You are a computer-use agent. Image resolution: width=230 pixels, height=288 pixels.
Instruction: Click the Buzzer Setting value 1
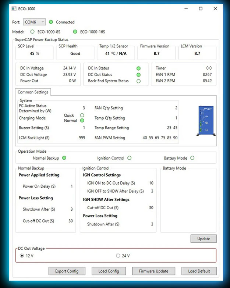(x=84, y=128)
